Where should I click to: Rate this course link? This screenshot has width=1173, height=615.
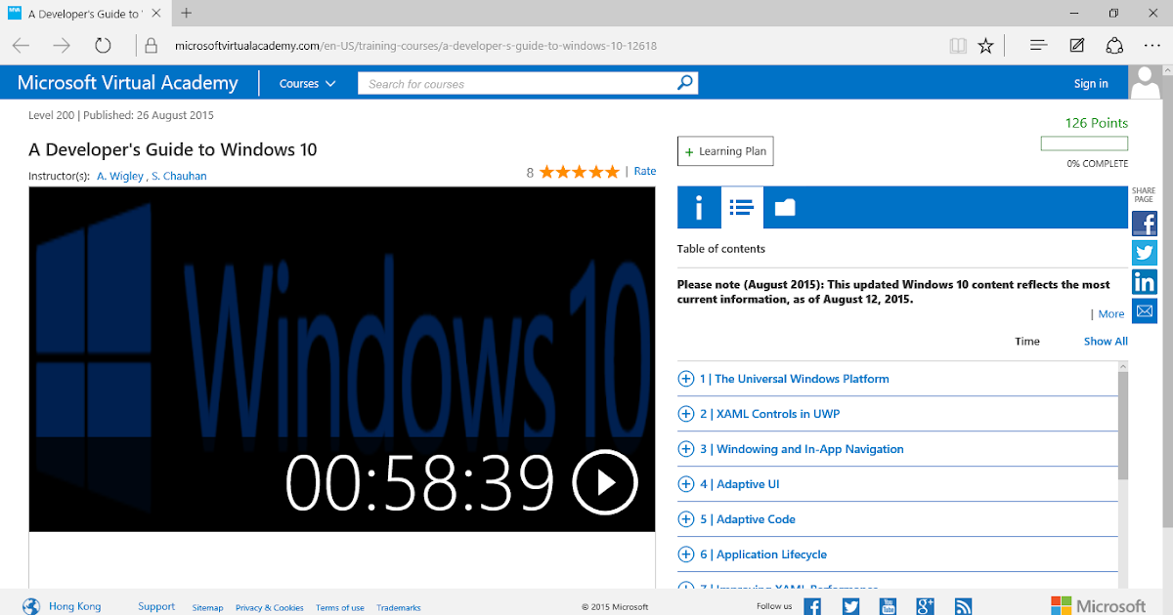click(645, 171)
